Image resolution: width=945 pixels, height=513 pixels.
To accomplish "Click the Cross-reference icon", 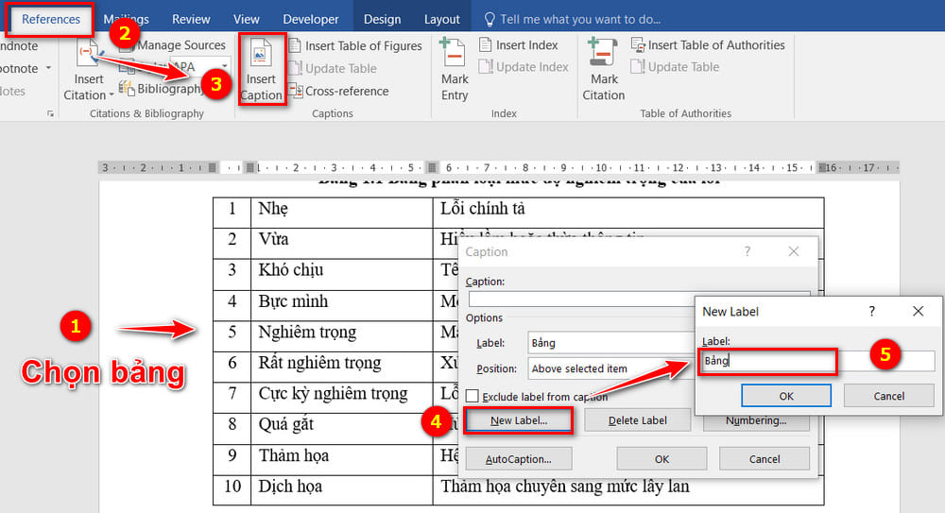I will (x=295, y=91).
